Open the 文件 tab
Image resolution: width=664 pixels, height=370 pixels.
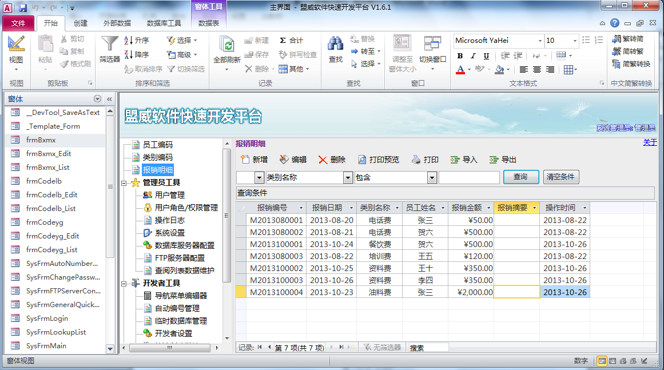[18, 23]
